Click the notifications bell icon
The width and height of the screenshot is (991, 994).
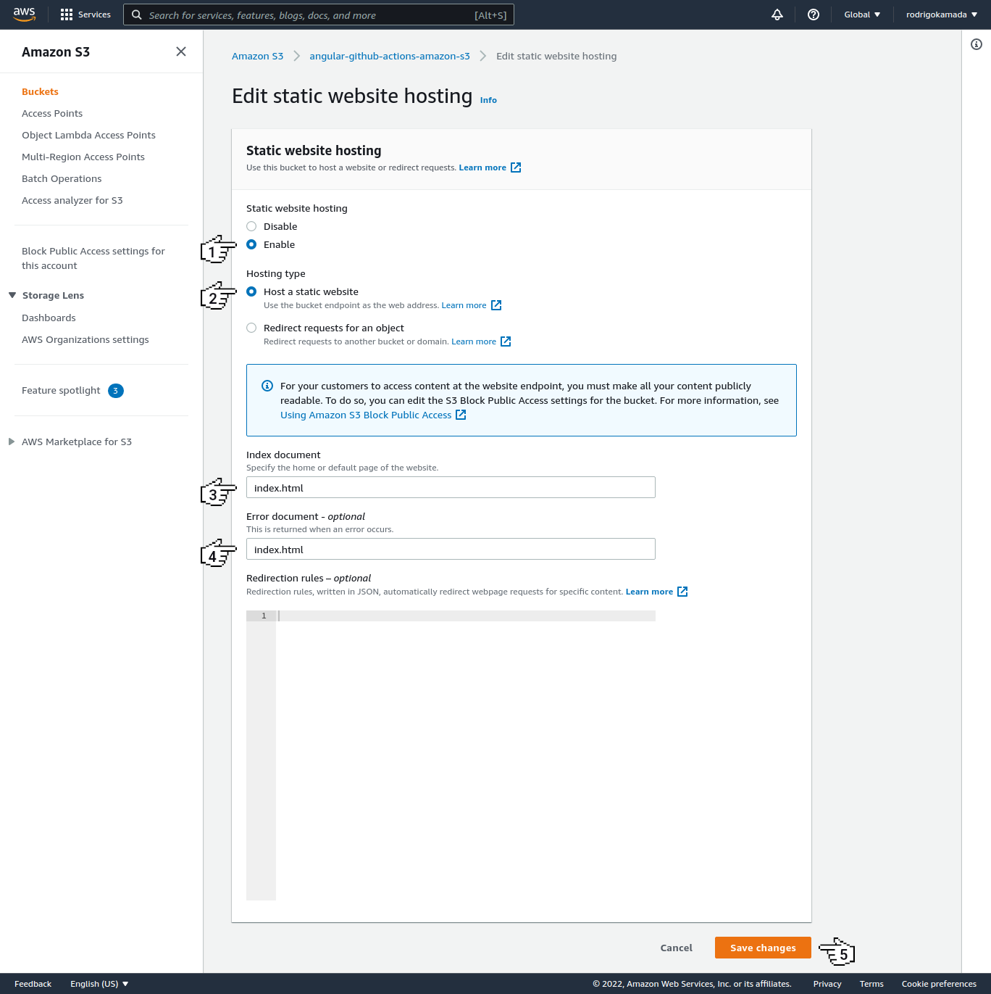pos(777,15)
